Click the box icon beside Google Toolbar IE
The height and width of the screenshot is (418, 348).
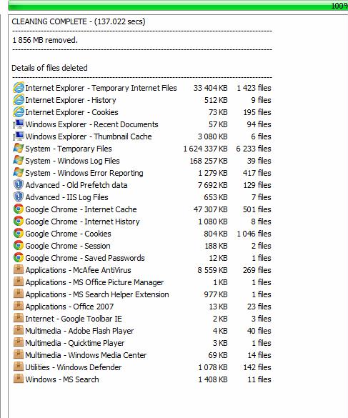click(19, 318)
